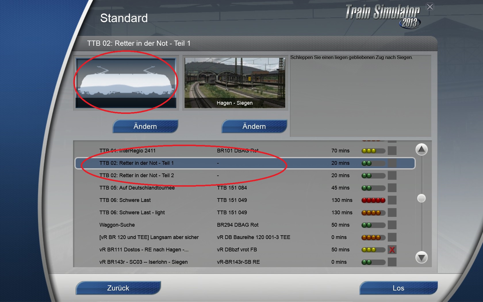Select TTB 02: Retter in der Not - Teil 2
Viewport: 483px width, 302px height.
tap(245, 175)
